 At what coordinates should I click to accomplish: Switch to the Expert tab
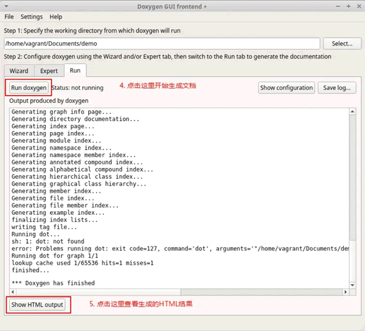tap(49, 71)
